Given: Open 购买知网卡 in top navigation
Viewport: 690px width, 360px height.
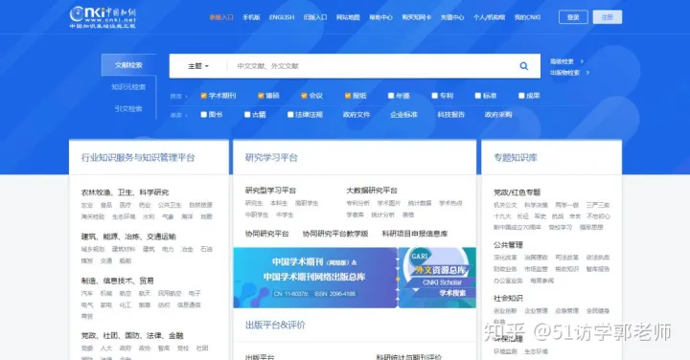Looking at the screenshot, I should (416, 17).
